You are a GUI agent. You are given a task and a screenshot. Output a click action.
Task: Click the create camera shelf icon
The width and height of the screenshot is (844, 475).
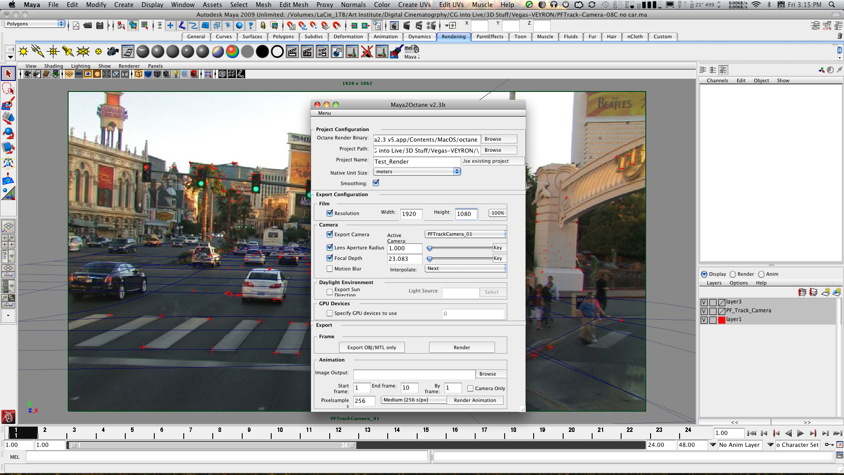[x=113, y=52]
